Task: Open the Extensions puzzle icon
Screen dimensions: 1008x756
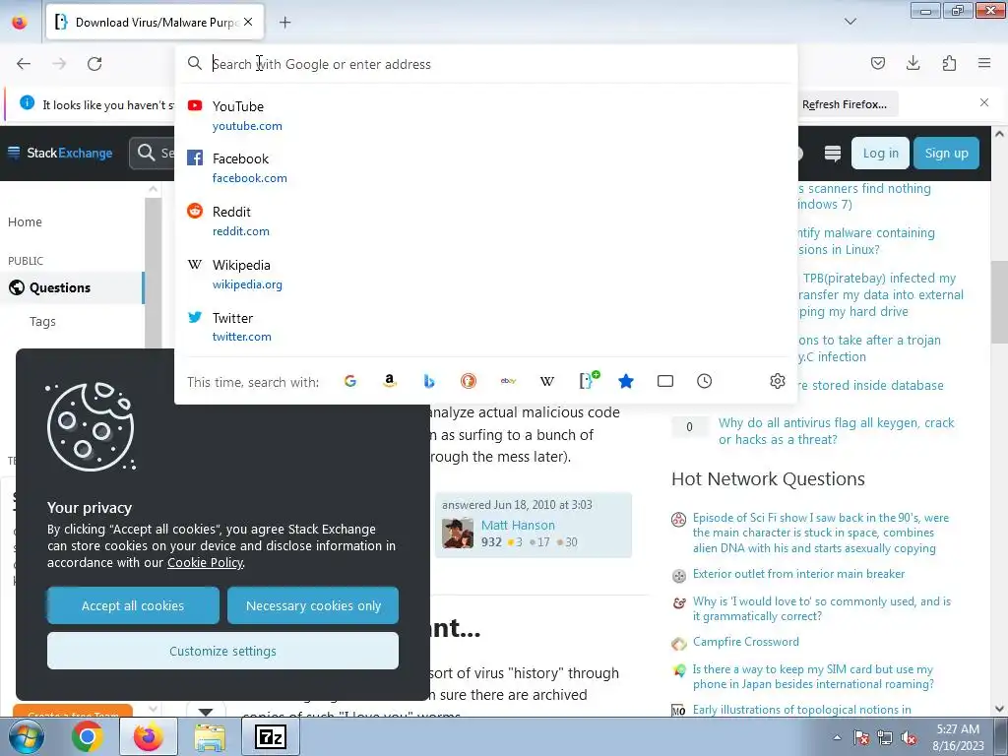Action: 949,63
